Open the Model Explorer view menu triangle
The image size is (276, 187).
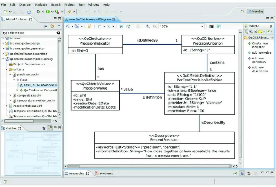point(59,26)
